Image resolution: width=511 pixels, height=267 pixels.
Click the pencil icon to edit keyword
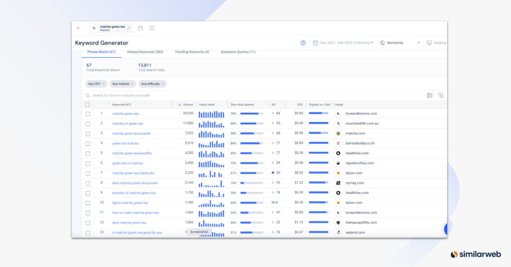[129, 28]
